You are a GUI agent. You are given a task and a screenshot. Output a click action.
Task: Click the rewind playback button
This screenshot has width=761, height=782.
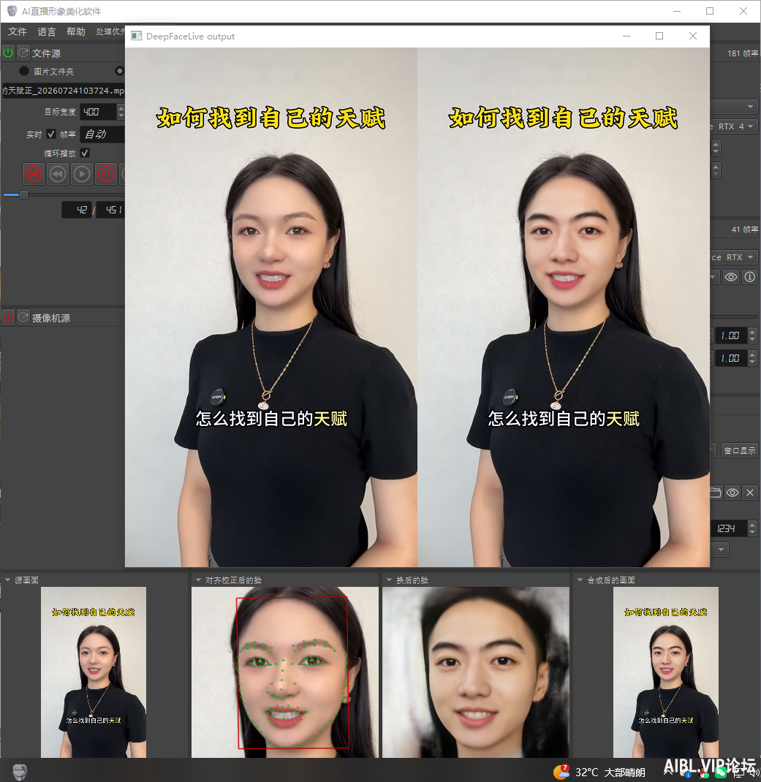(x=58, y=174)
